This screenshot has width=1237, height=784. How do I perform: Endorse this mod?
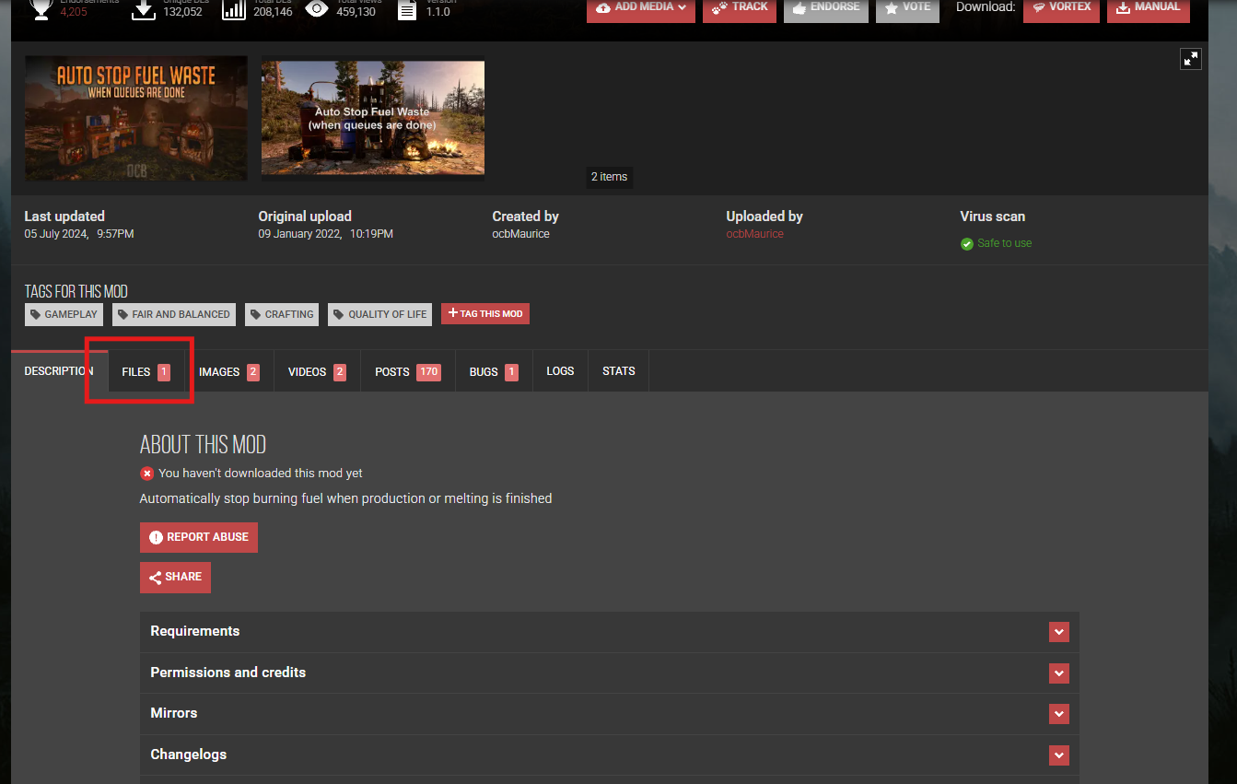(825, 7)
